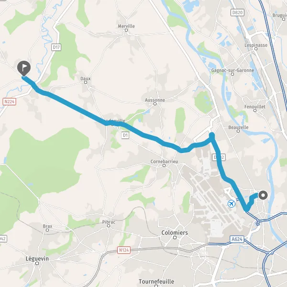This screenshot has width=287, height=287.
Task: Select the Aussonne town label
Action: (x=155, y=100)
